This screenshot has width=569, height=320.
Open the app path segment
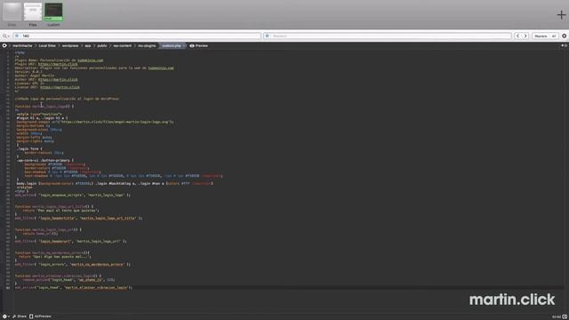click(x=88, y=45)
